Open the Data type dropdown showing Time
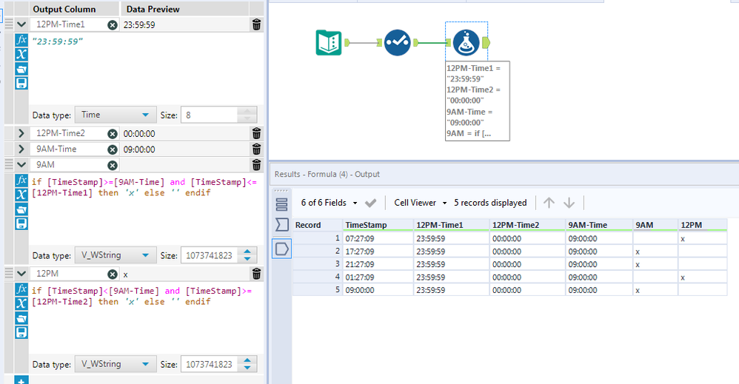This screenshot has height=384, width=739. click(x=114, y=115)
